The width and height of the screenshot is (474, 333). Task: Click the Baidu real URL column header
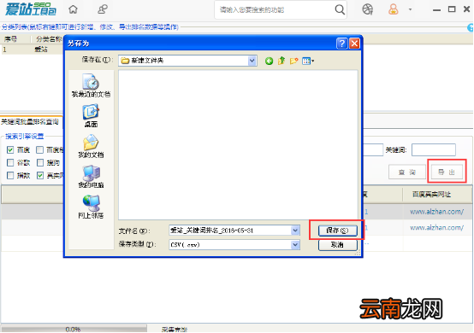[431, 195]
